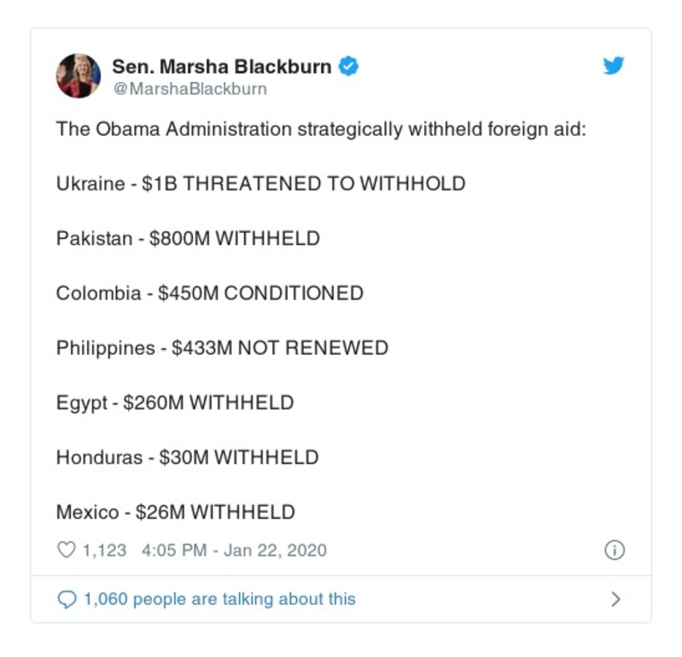
Task: Click the Honduras $30M WITHHELD line
Action: (x=187, y=457)
